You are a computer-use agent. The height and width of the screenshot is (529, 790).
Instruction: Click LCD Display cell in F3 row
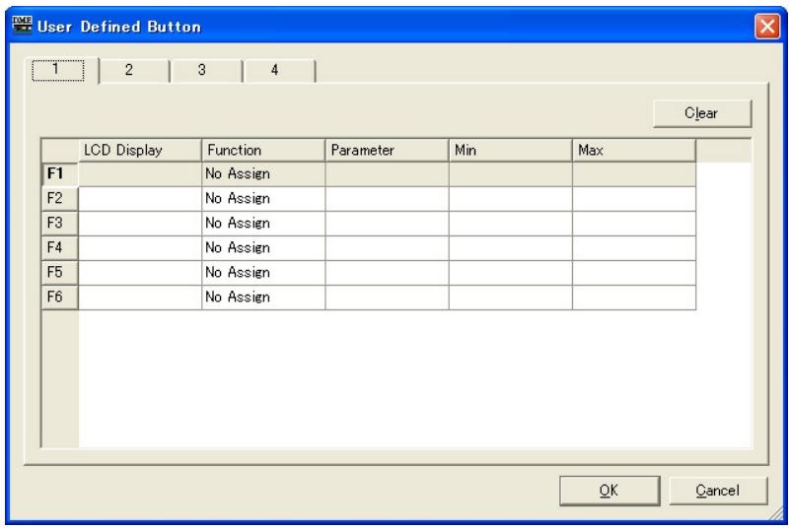(x=140, y=224)
